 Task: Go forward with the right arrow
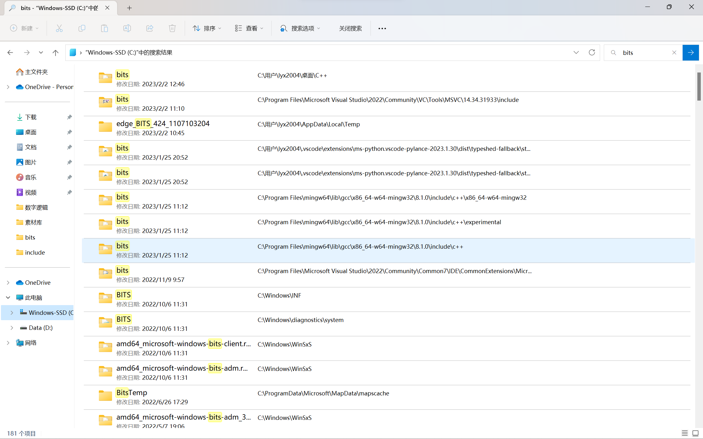click(x=27, y=53)
